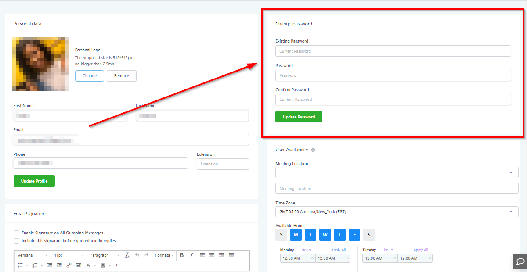
Task: Enable Signature on All Outgoing Messages
Action: [17, 233]
